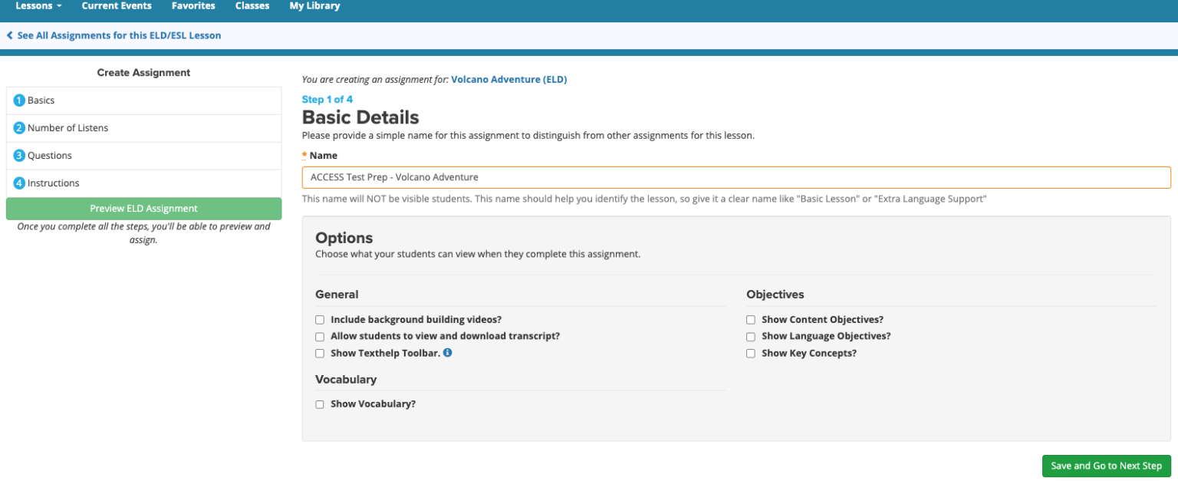Check allow students to view transcript

320,336
